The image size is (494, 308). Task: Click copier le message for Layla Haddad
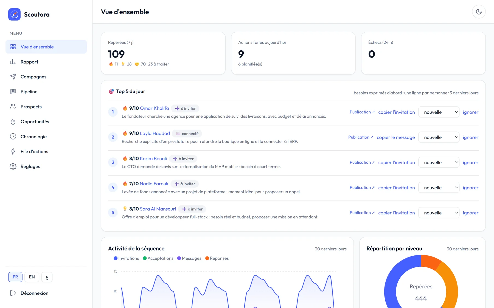pos(396,137)
